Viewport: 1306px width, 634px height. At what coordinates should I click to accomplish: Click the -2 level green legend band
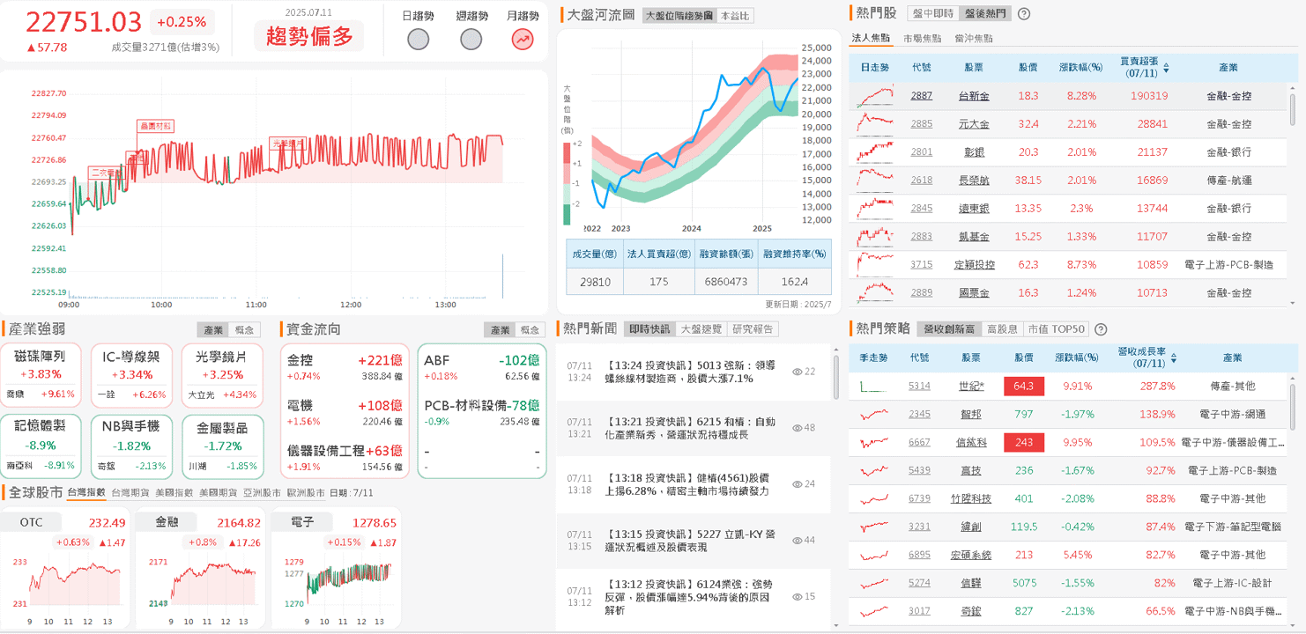568,214
